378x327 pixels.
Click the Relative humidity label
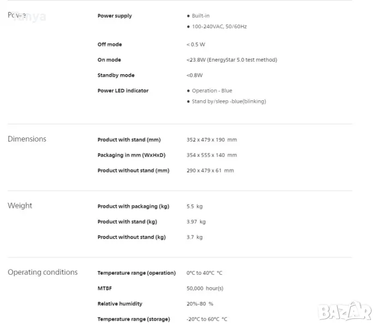[120, 304]
